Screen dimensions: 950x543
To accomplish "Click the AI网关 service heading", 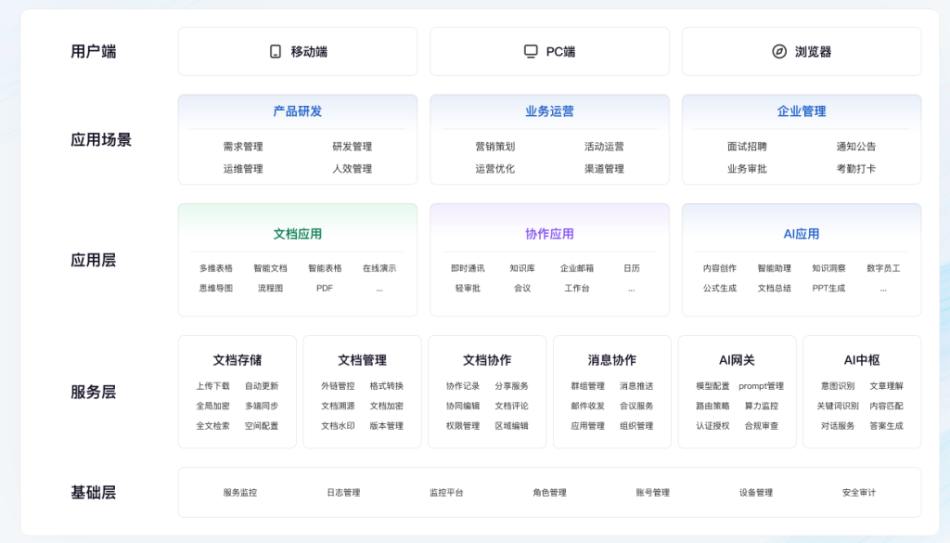I will (737, 360).
